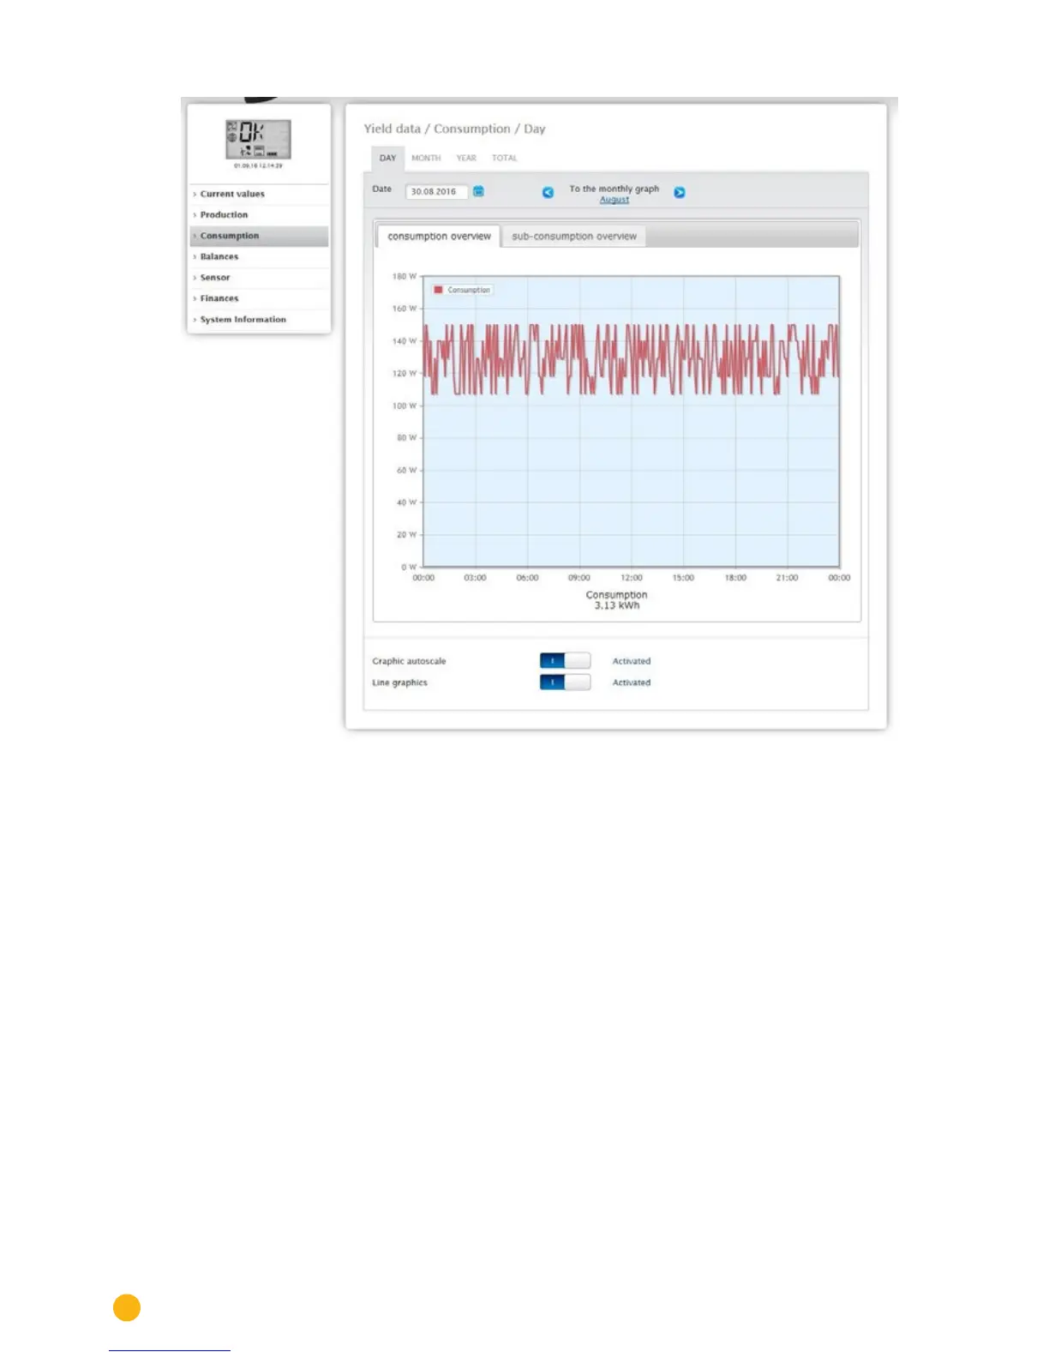
Task: Click the 12:00 axis label
Action: click(632, 578)
